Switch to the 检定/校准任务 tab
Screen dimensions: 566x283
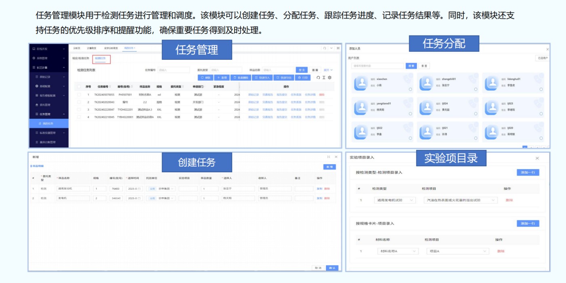[81, 58]
